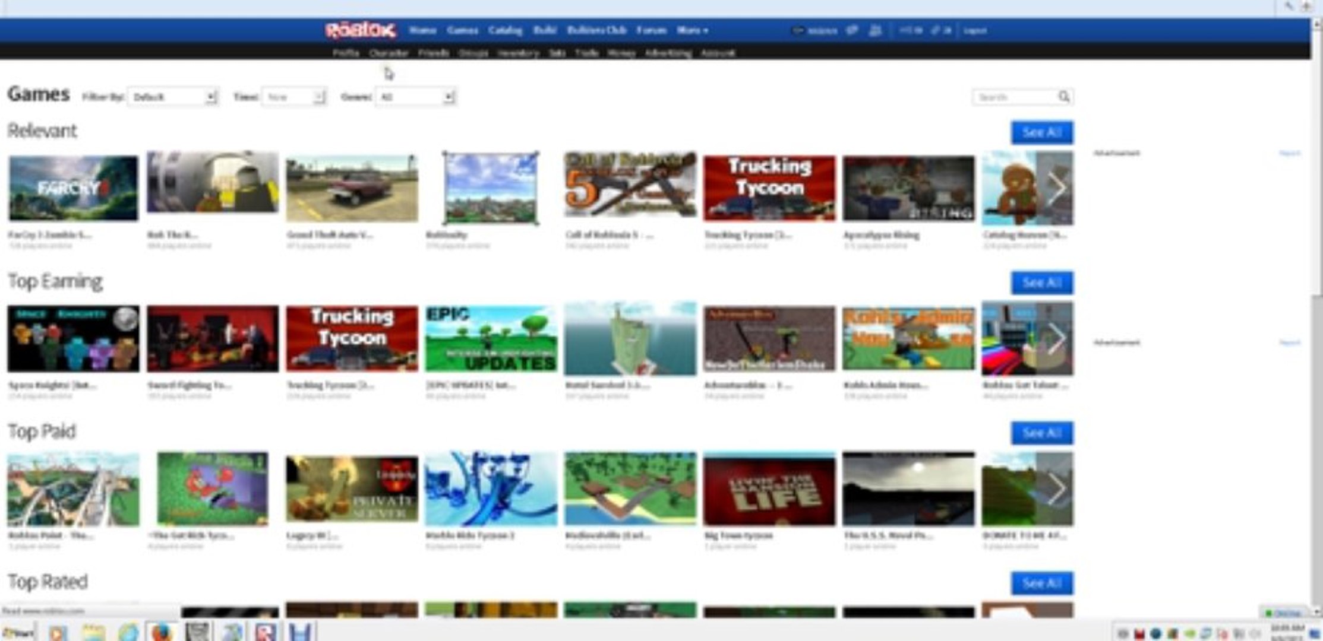
Task: Open Trucking Tycoon thumbnail in Relevant row
Action: click(769, 188)
